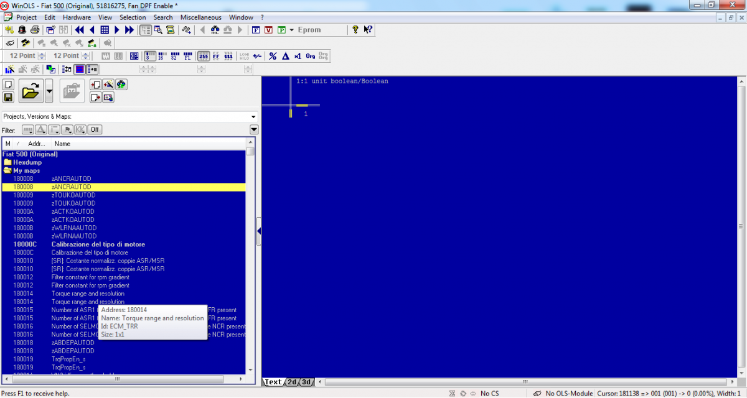Select the My maps folder in the tree
The width and height of the screenshot is (747, 398).
click(26, 170)
